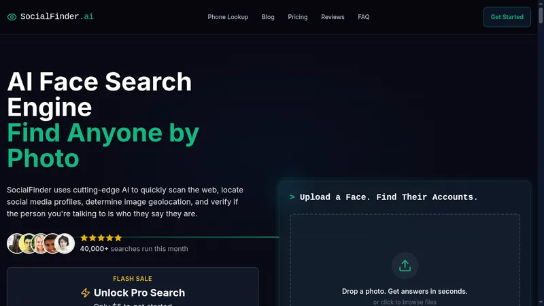This screenshot has width=544, height=306.
Task: Open the SocialFinder.ai home link
Action: click(50, 16)
